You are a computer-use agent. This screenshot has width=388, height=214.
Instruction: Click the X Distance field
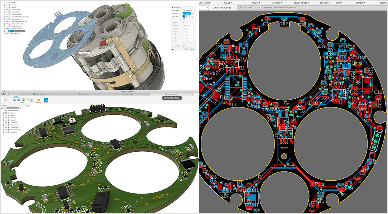(x=189, y=25)
